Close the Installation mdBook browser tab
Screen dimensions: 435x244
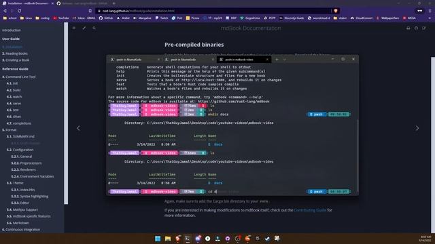point(52,3)
